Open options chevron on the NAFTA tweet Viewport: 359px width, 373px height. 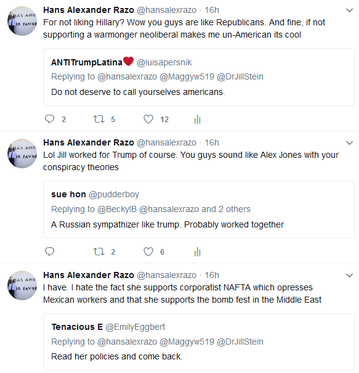(349, 276)
